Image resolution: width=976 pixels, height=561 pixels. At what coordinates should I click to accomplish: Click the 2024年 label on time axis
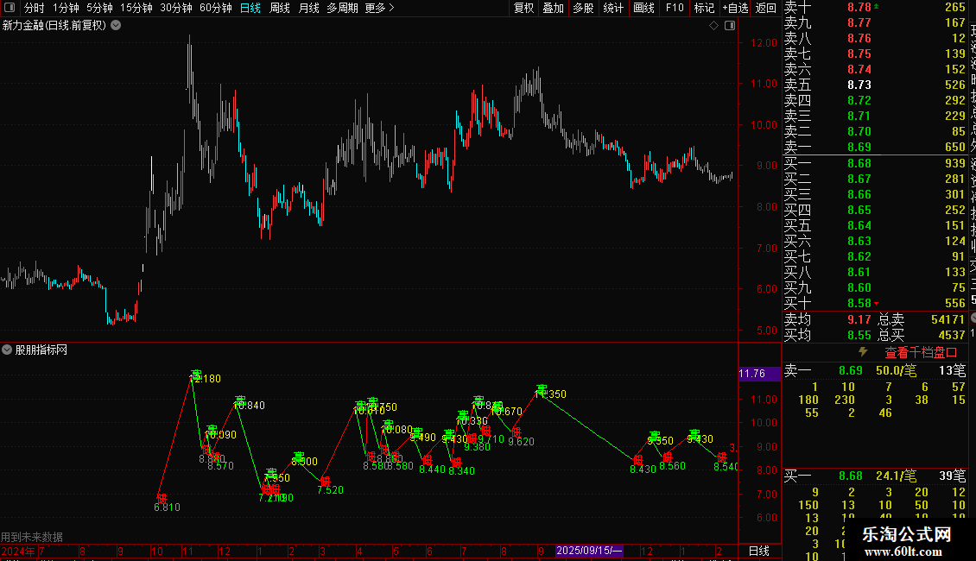click(x=18, y=551)
